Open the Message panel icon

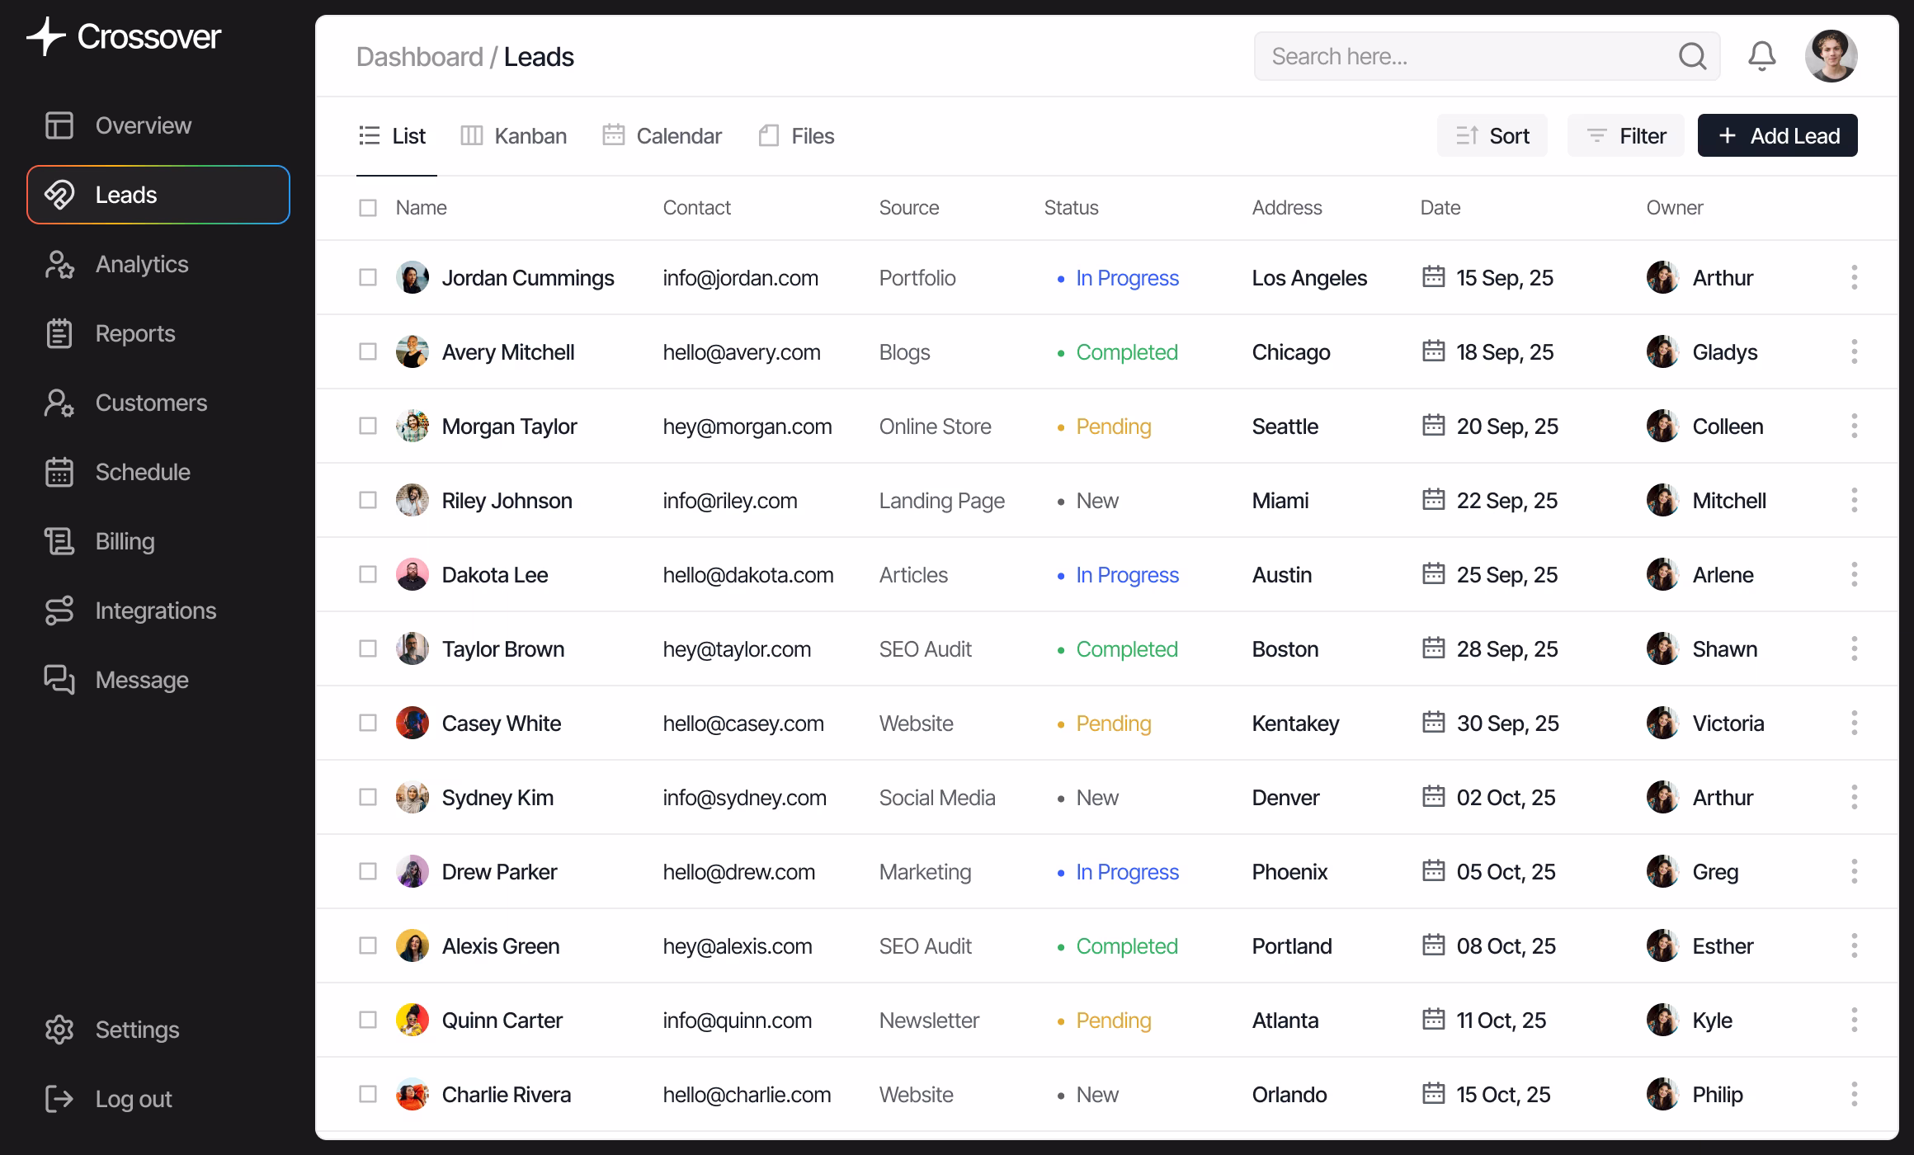pos(59,680)
